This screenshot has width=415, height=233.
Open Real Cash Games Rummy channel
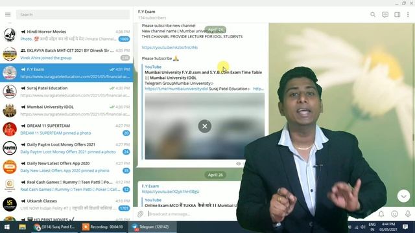pyautogui.click(x=66, y=186)
